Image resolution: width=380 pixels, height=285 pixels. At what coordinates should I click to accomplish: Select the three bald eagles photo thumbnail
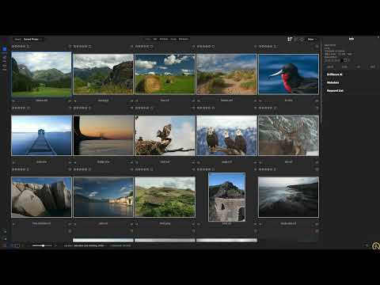point(226,135)
